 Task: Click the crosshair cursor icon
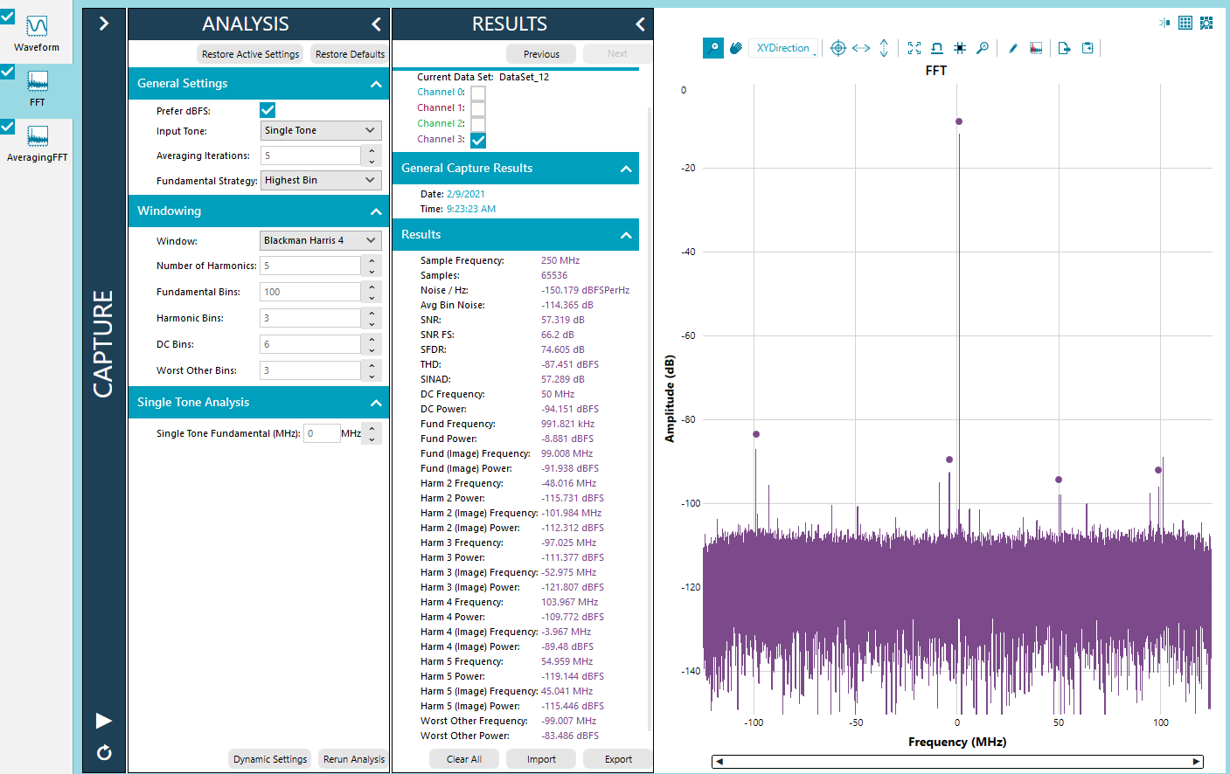pyautogui.click(x=837, y=48)
